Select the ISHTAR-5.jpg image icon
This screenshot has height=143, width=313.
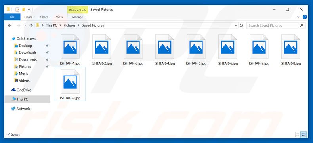[x=196, y=47]
